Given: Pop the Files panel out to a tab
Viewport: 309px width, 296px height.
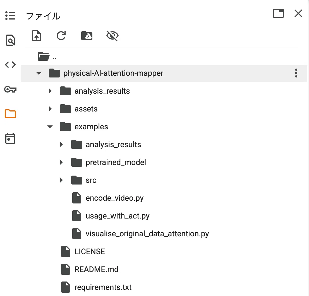Looking at the screenshot, I should click(278, 13).
